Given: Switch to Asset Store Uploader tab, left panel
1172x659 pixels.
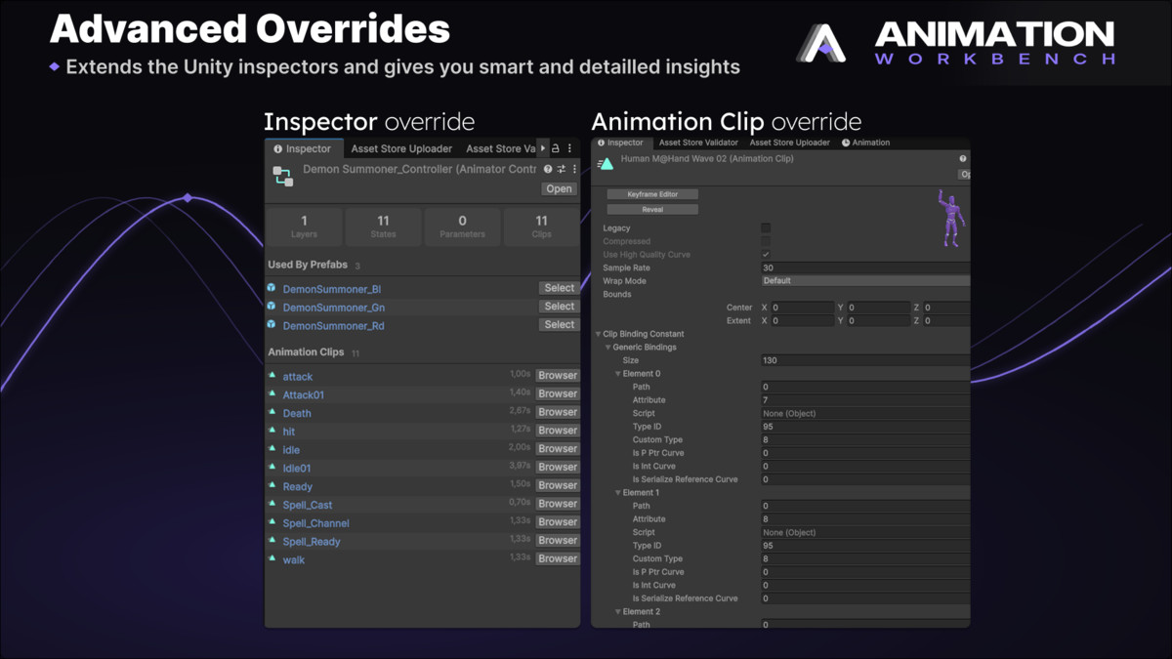Looking at the screenshot, I should 401,148.
